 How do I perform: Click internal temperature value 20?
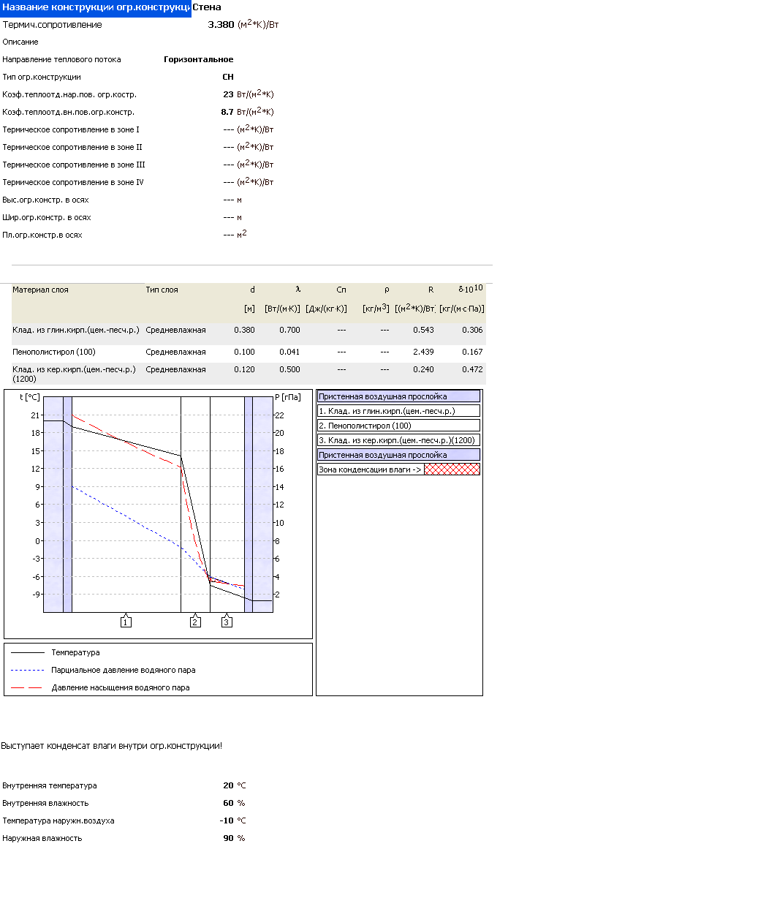point(228,785)
